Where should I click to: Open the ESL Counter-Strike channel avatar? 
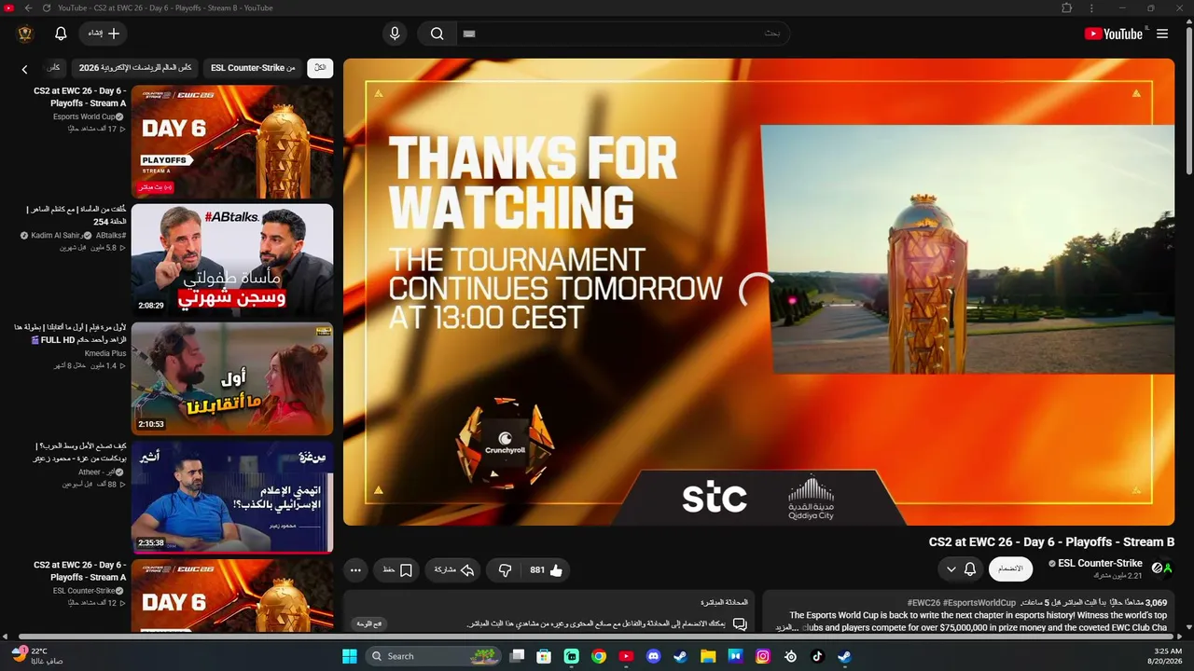point(1162,568)
